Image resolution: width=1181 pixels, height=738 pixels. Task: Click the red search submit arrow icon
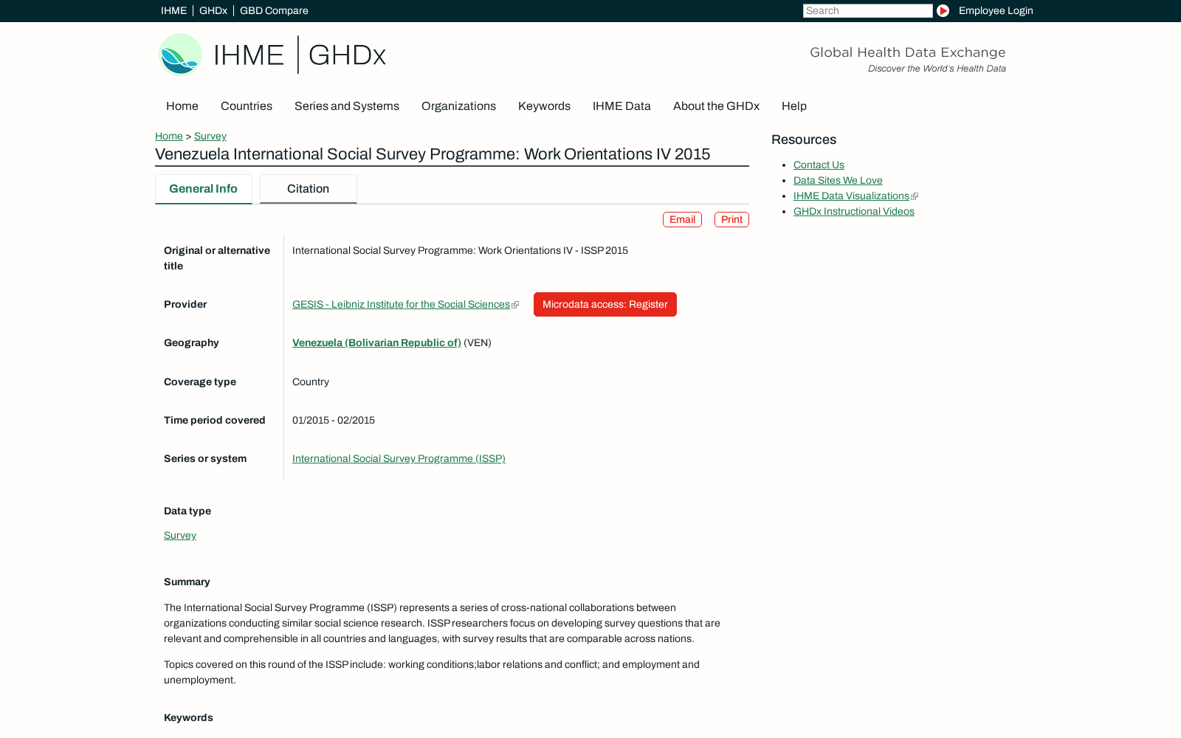943,11
